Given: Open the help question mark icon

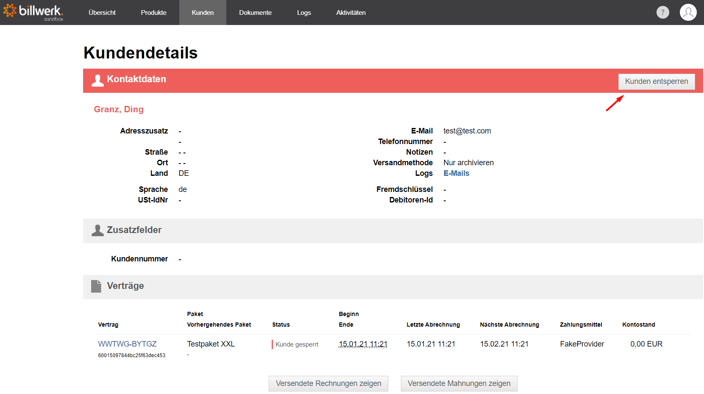Looking at the screenshot, I should (x=662, y=12).
